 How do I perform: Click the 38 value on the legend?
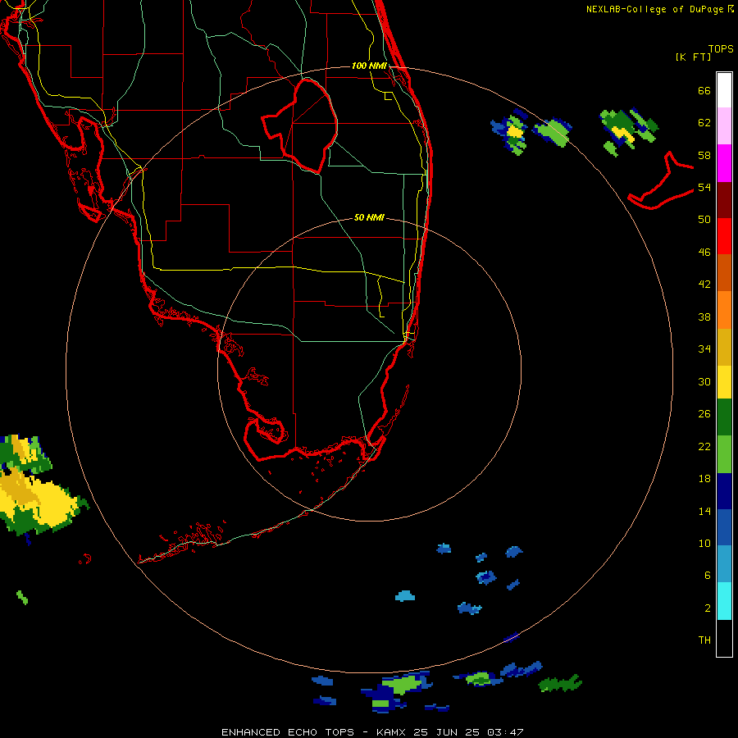click(704, 317)
